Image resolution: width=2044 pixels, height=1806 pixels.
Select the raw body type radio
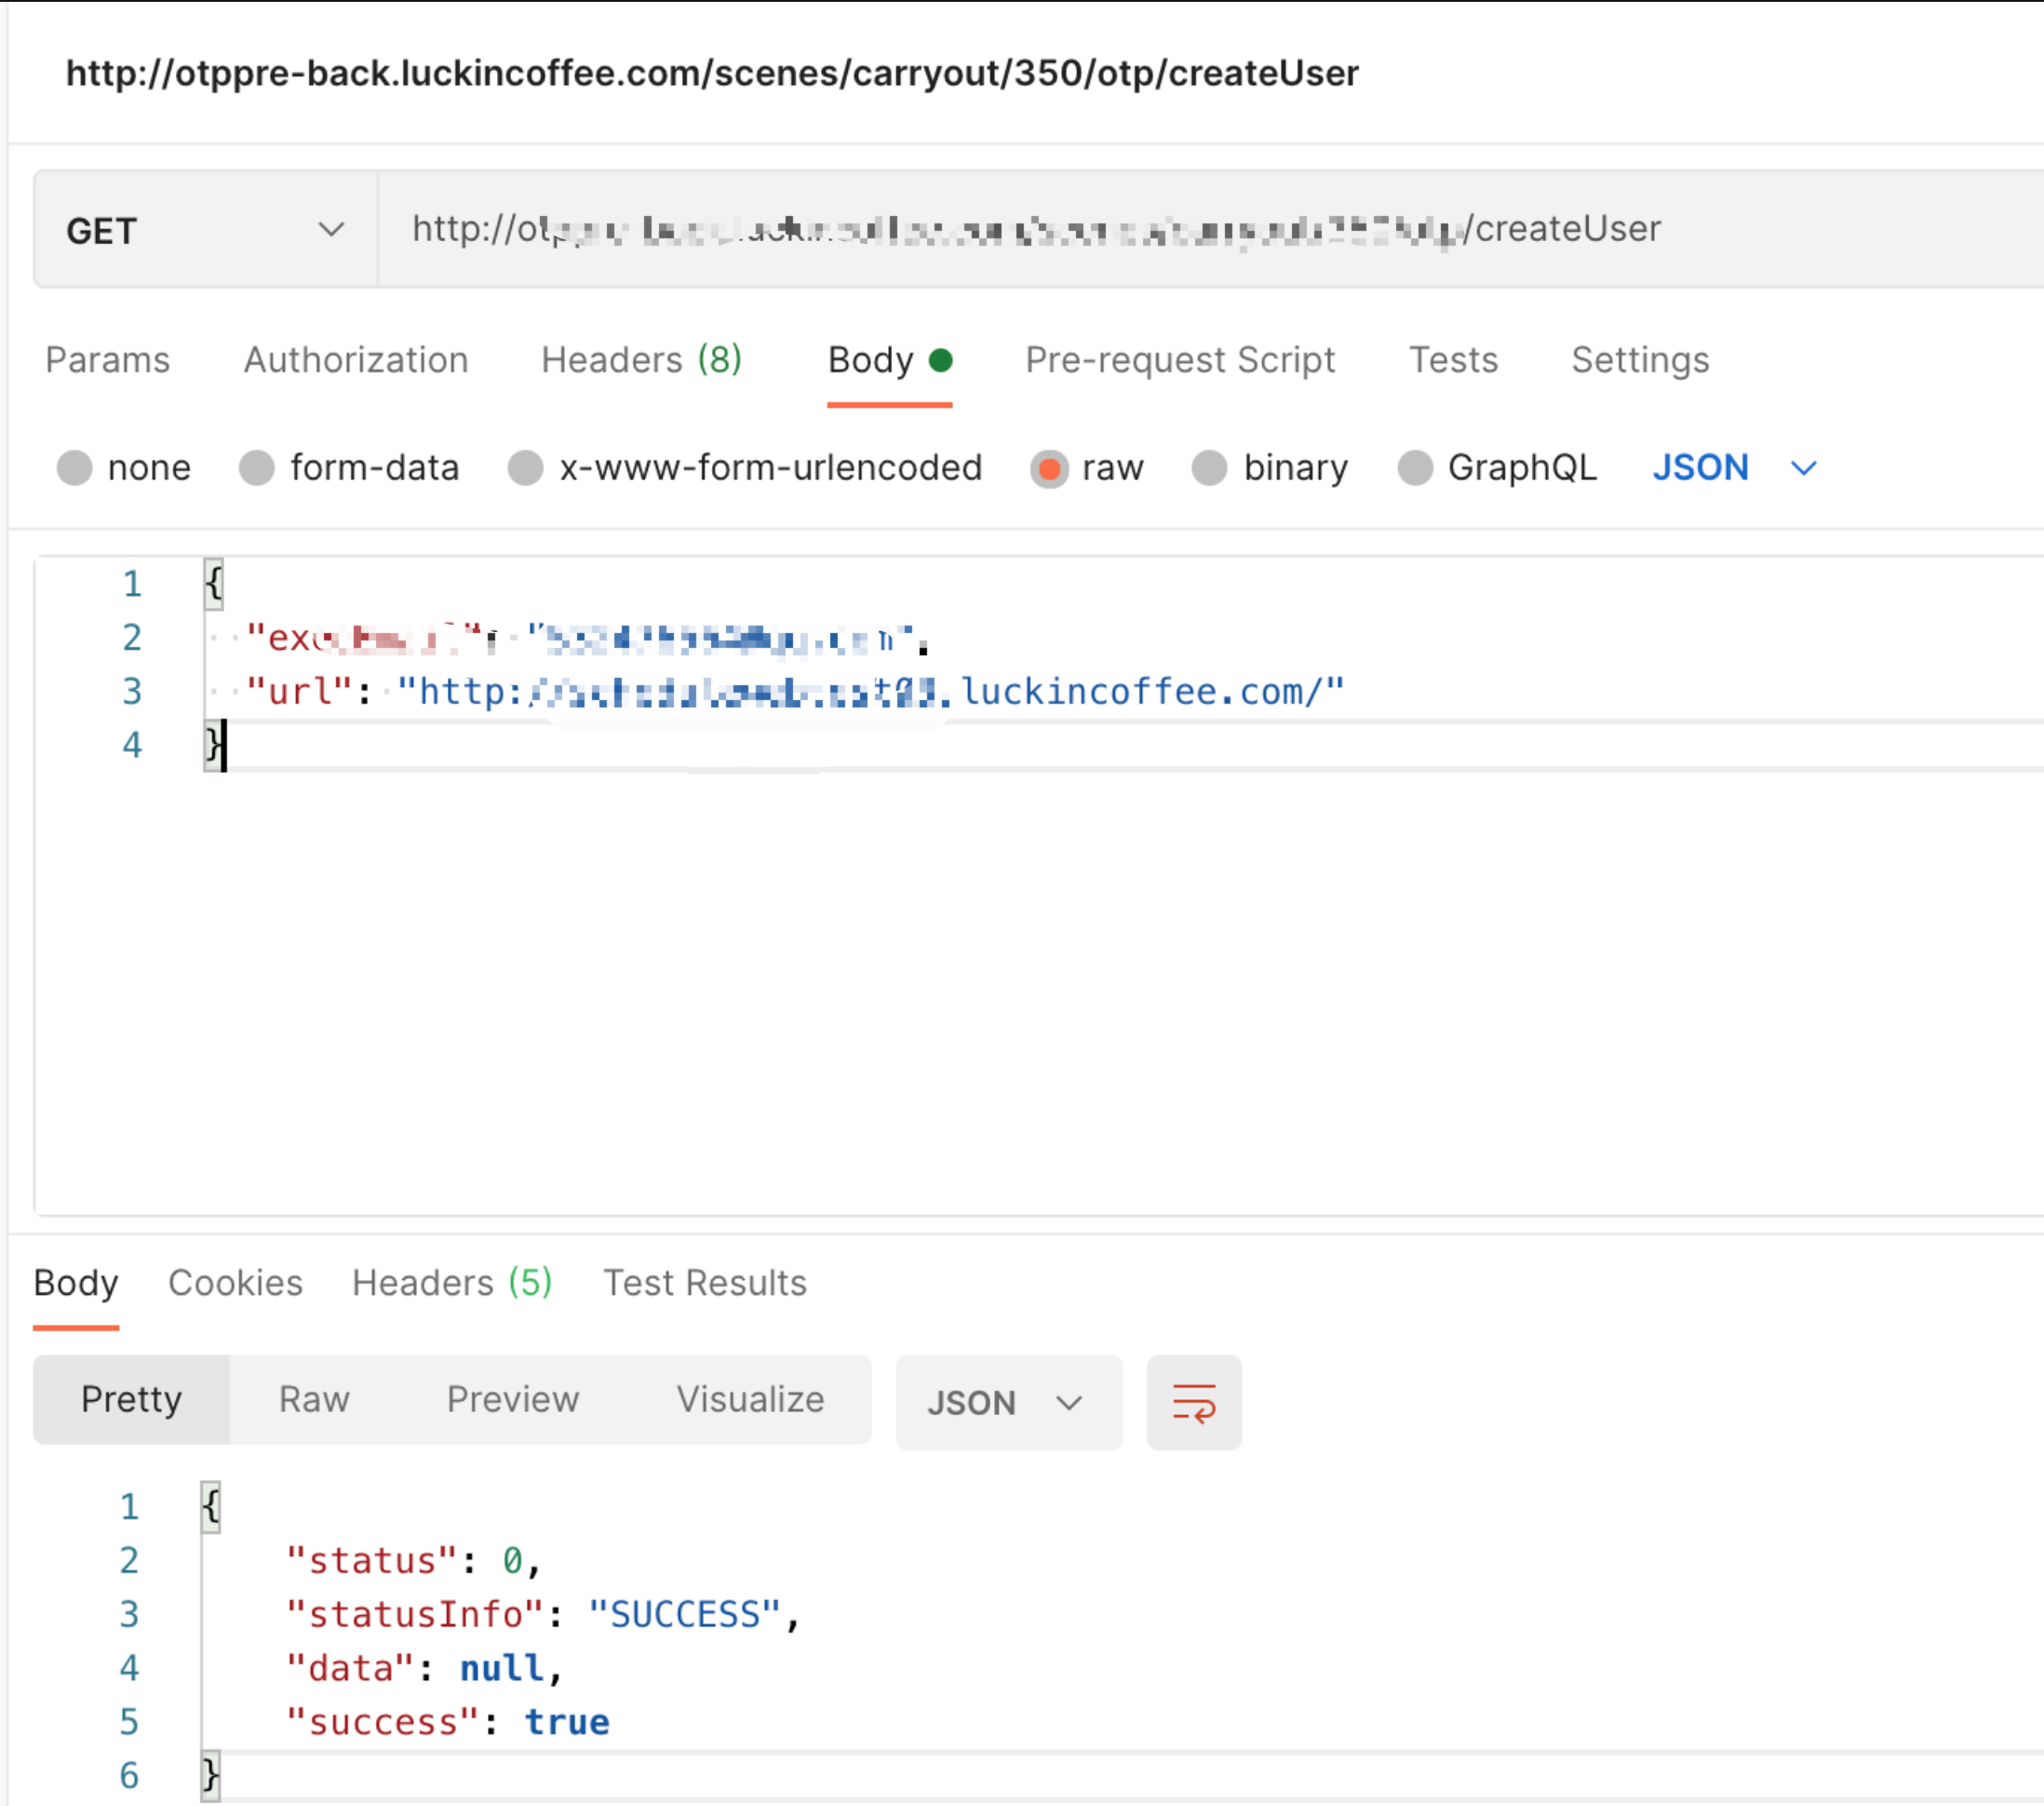(x=1049, y=468)
